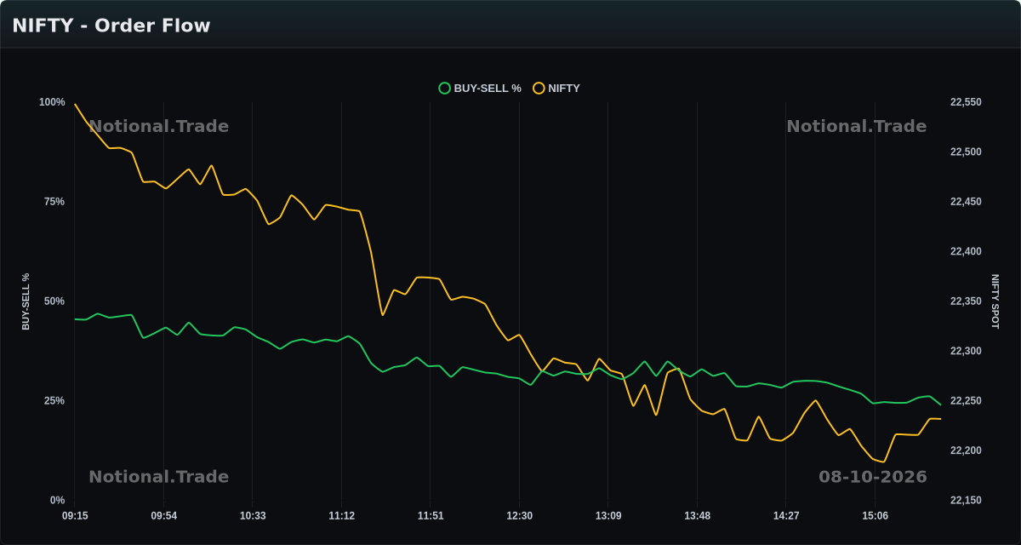Click the 22,150 right axis label
This screenshot has width=1021, height=545.
(966, 501)
